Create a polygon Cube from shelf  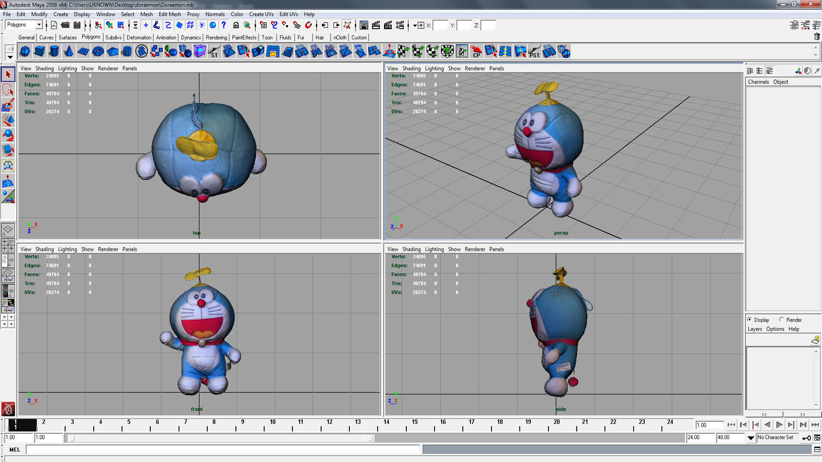point(40,52)
